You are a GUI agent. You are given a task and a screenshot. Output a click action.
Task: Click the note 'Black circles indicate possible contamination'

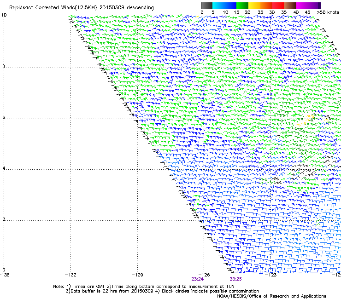click(x=210, y=291)
